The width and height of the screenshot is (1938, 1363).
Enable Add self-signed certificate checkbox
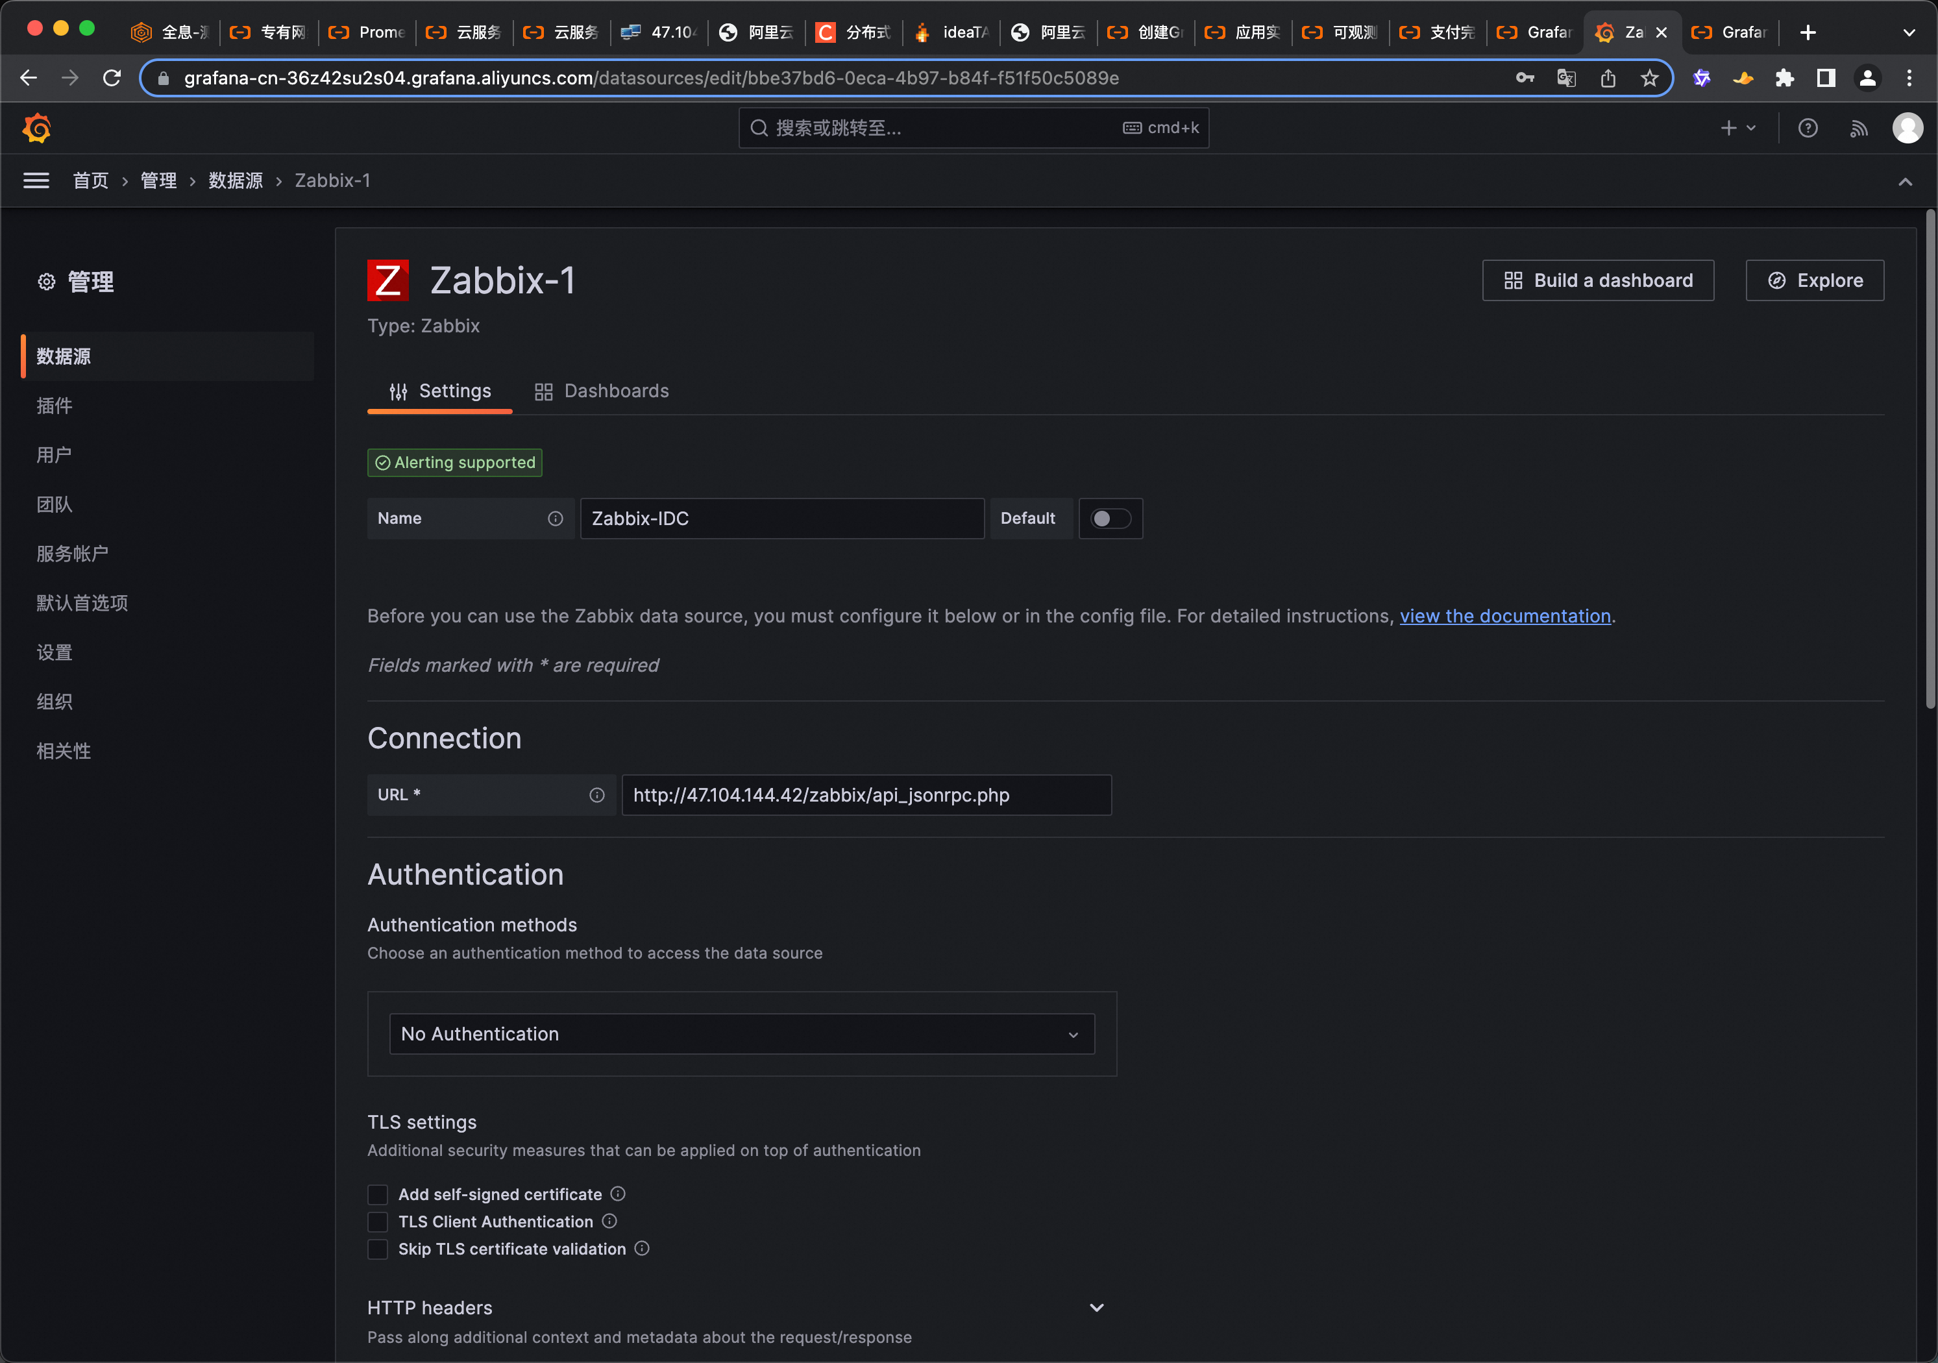pos(377,1194)
